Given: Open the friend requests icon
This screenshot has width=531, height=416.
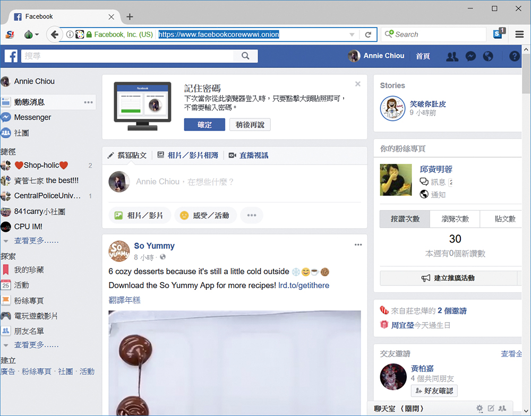Looking at the screenshot, I should (452, 56).
